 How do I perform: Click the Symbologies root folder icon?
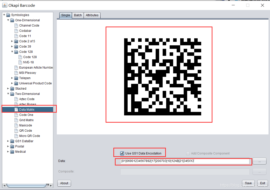click(8, 15)
